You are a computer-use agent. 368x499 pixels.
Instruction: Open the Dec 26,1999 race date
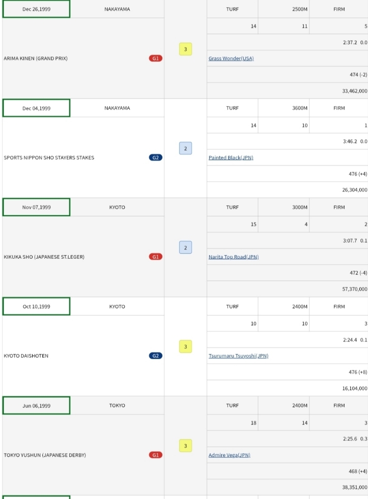pyautogui.click(x=37, y=9)
